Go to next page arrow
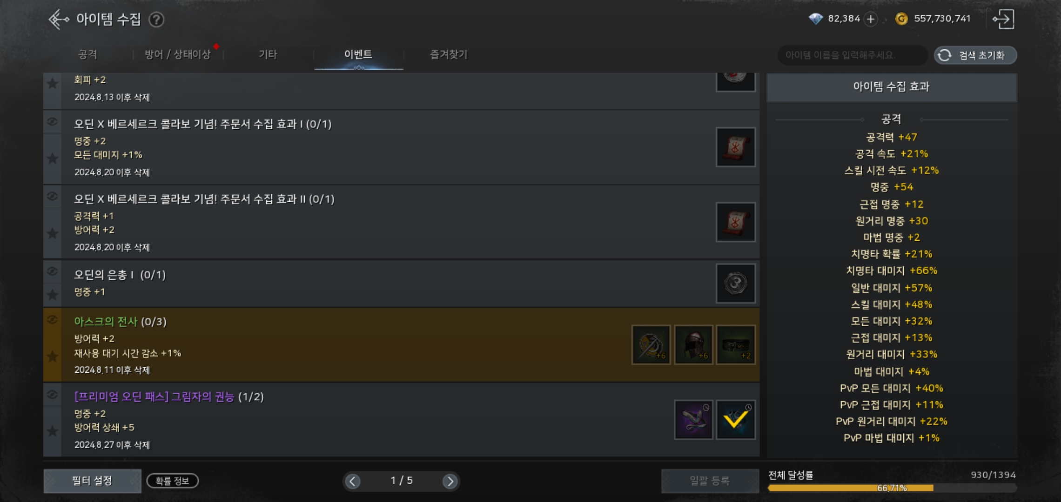The image size is (1061, 502). [x=450, y=481]
